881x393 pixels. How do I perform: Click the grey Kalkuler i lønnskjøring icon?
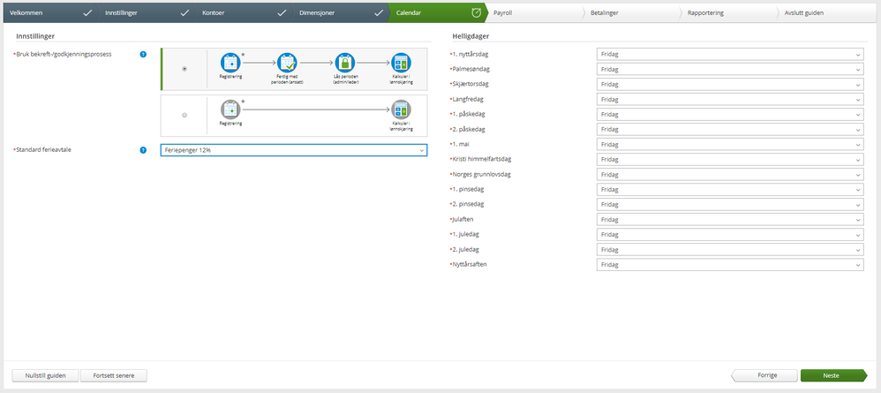tap(401, 110)
